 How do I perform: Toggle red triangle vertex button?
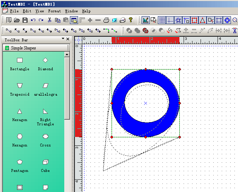click(202, 20)
